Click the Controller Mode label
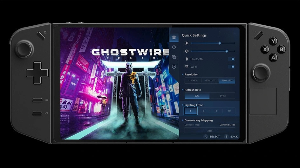Screen dimensions: 300x168 tap(193, 125)
